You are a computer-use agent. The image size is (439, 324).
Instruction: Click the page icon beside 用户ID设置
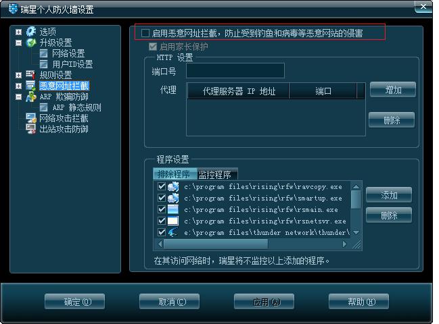[x=44, y=64]
